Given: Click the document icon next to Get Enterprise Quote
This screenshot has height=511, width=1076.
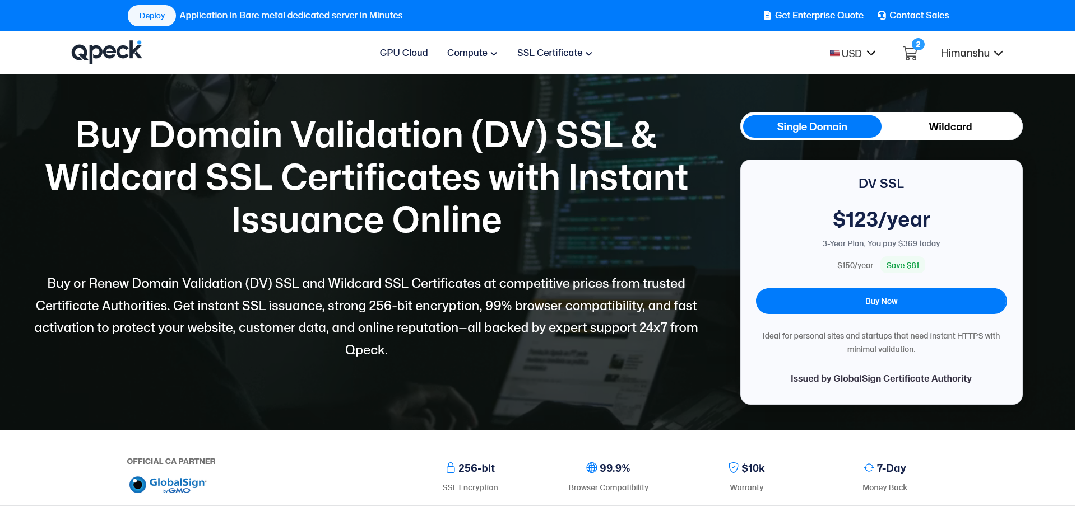Looking at the screenshot, I should coord(767,15).
